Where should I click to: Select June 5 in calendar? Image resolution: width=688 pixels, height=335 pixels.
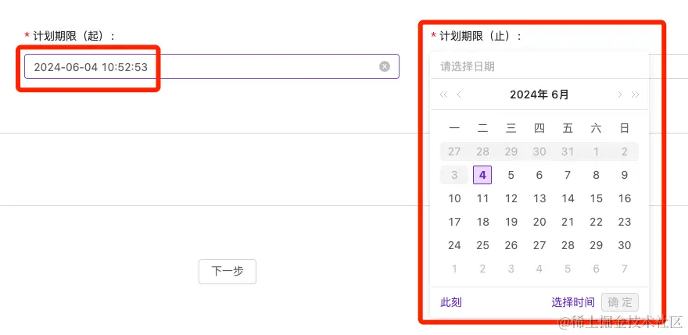coord(511,176)
